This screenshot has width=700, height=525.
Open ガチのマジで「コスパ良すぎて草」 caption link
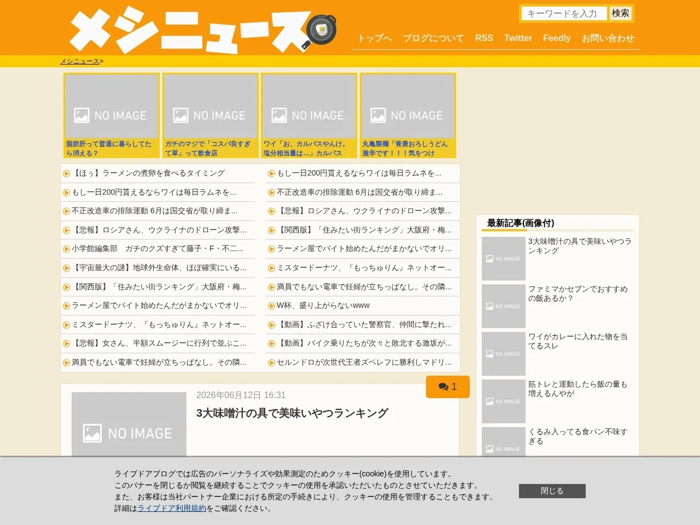(208, 148)
